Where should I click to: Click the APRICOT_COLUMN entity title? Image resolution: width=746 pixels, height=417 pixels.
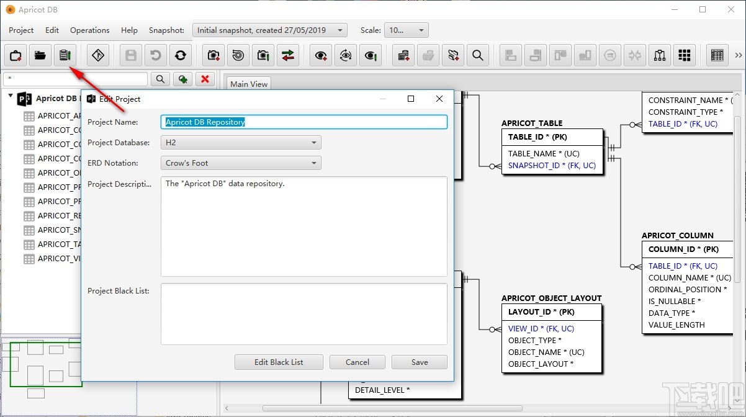[x=678, y=236]
